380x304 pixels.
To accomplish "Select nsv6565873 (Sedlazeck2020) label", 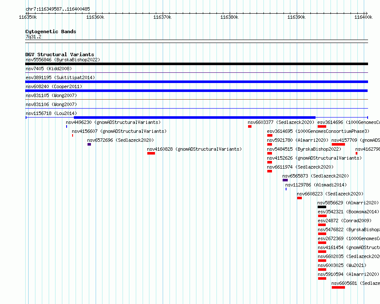I will [x=316, y=176].
